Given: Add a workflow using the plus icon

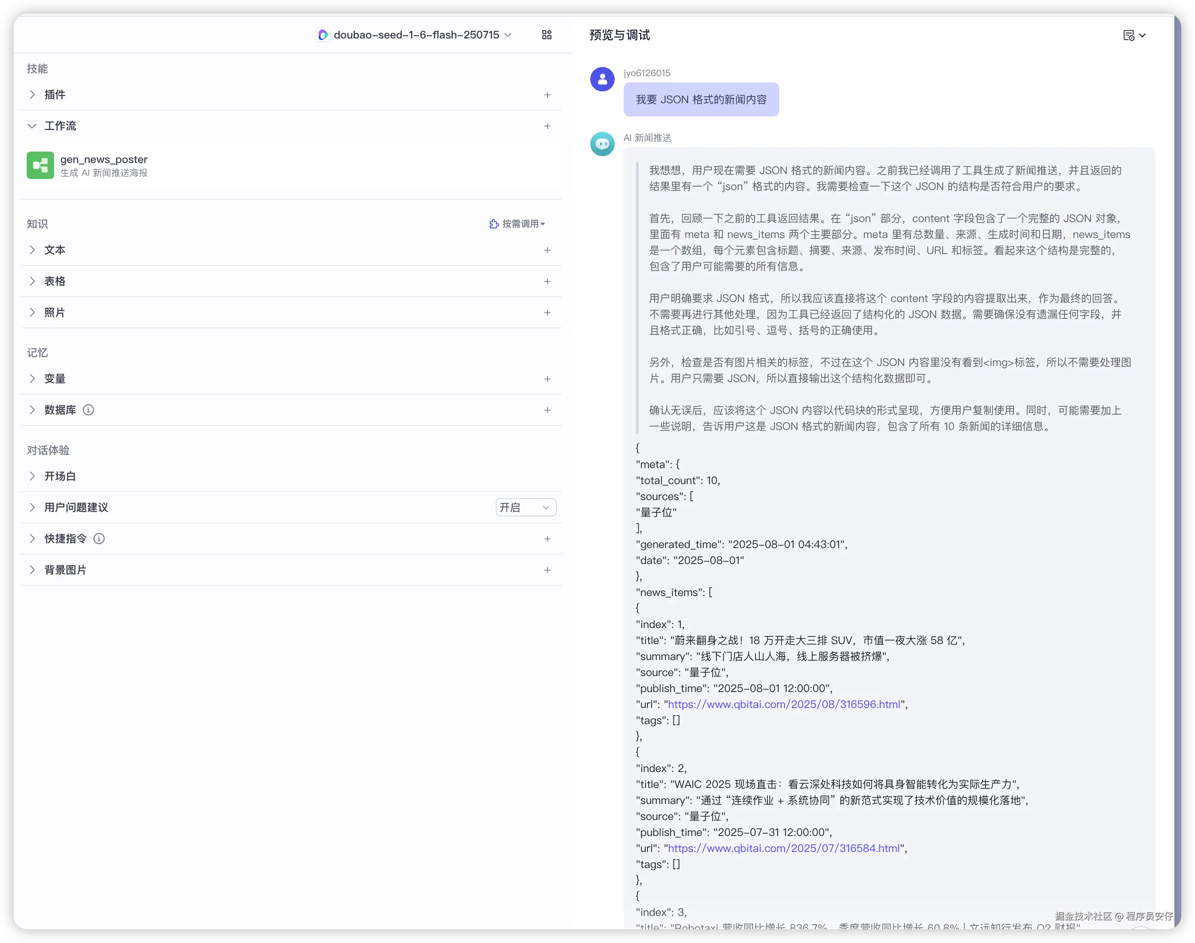Looking at the screenshot, I should [x=547, y=126].
